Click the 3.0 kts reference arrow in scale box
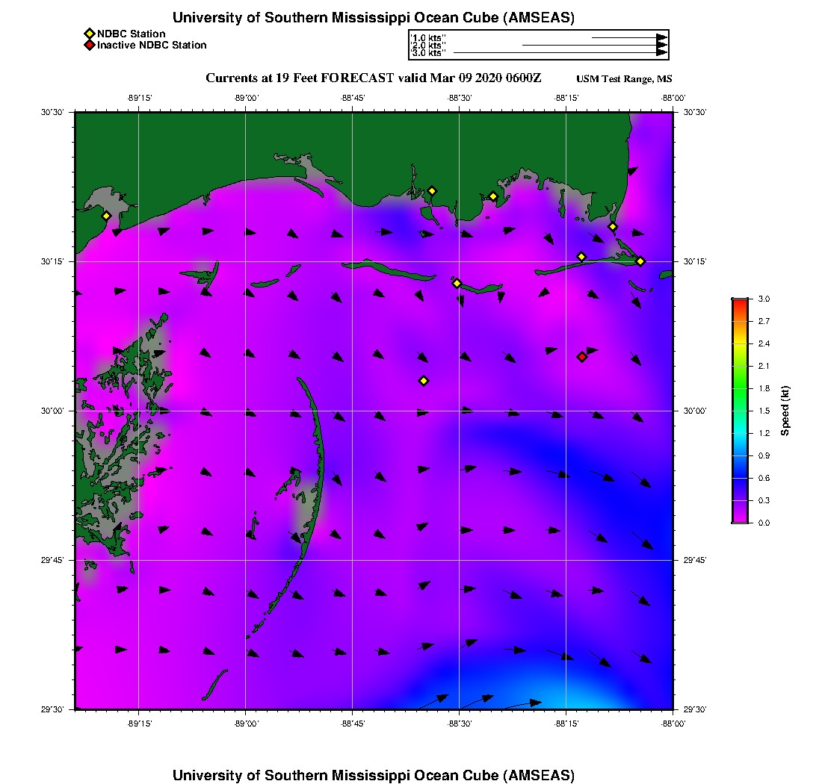Screen dimensions: 822x784 point(559,53)
